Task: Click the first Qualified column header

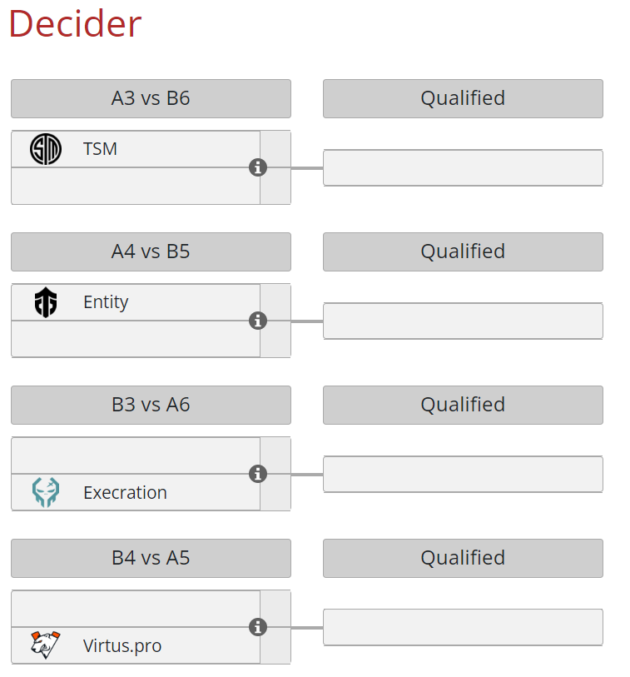Action: (x=463, y=98)
